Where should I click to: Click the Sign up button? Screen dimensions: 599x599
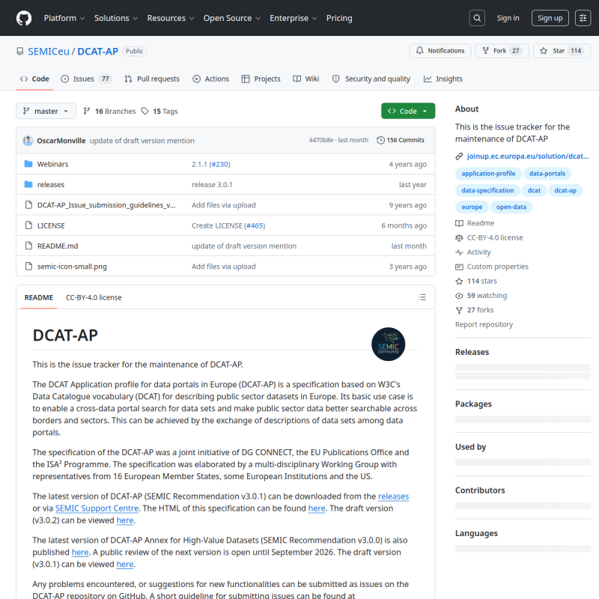click(550, 18)
